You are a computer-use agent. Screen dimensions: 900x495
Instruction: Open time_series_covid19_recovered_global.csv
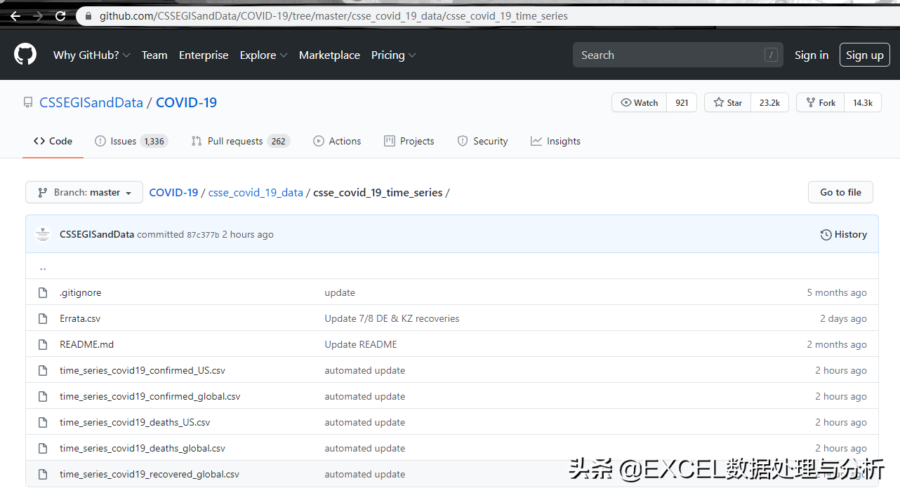point(150,474)
